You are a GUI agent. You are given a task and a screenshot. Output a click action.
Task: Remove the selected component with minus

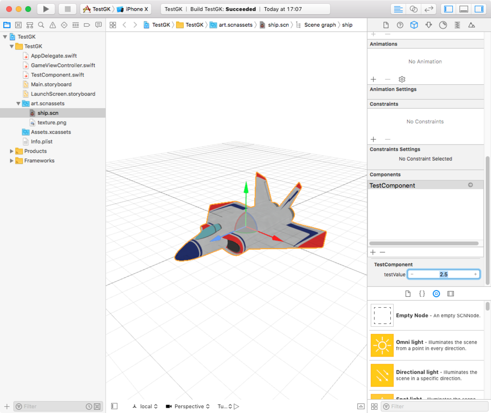(x=382, y=252)
